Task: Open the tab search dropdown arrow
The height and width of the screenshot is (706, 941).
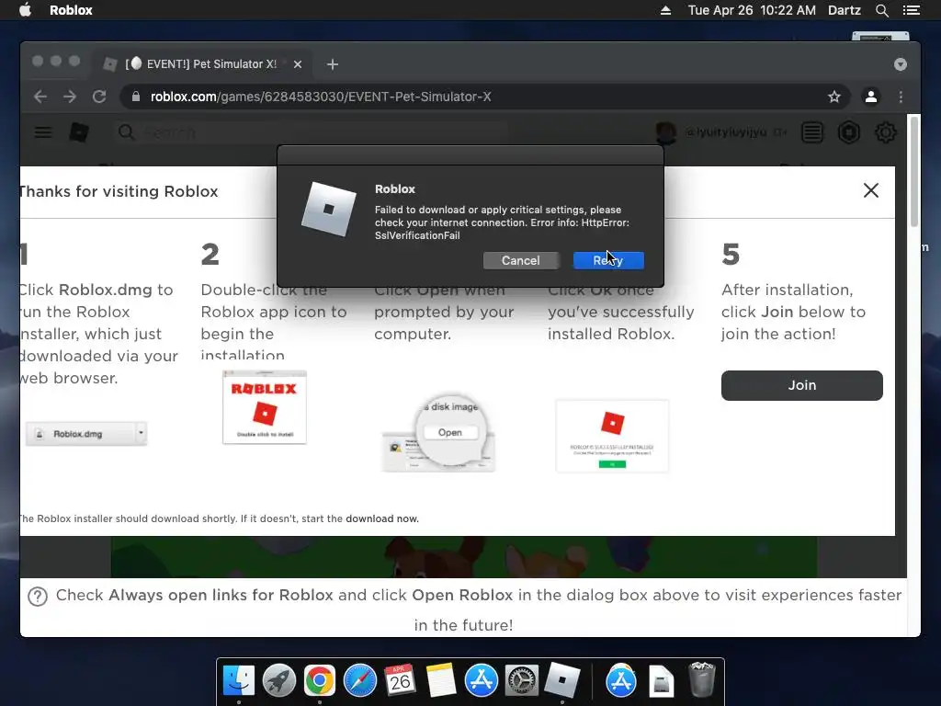Action: (901, 64)
